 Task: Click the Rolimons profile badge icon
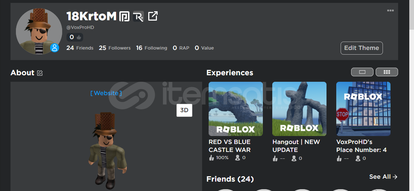point(124,16)
